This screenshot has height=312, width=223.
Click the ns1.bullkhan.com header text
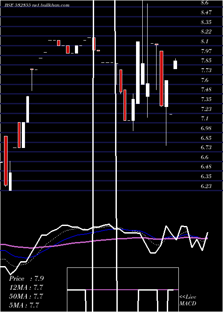point(50,5)
